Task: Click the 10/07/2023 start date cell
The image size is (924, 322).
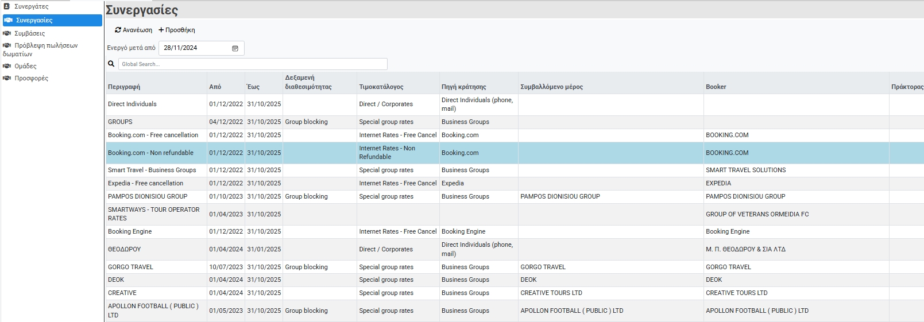Action: tap(226, 267)
